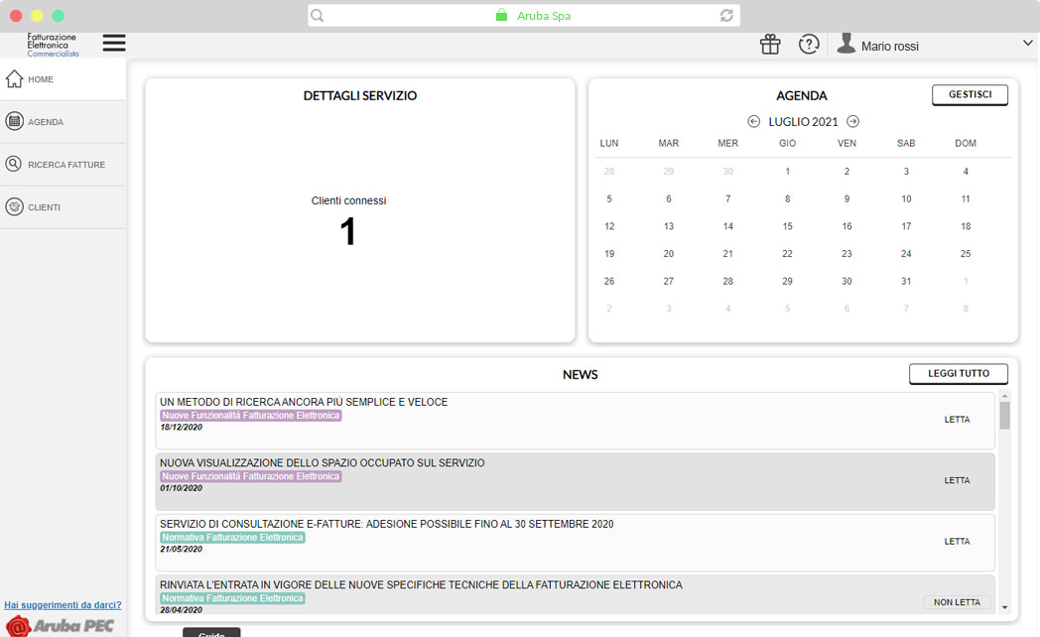The height and width of the screenshot is (637, 1040).
Task: Click the Clienti icon in sidebar
Action: point(14,207)
